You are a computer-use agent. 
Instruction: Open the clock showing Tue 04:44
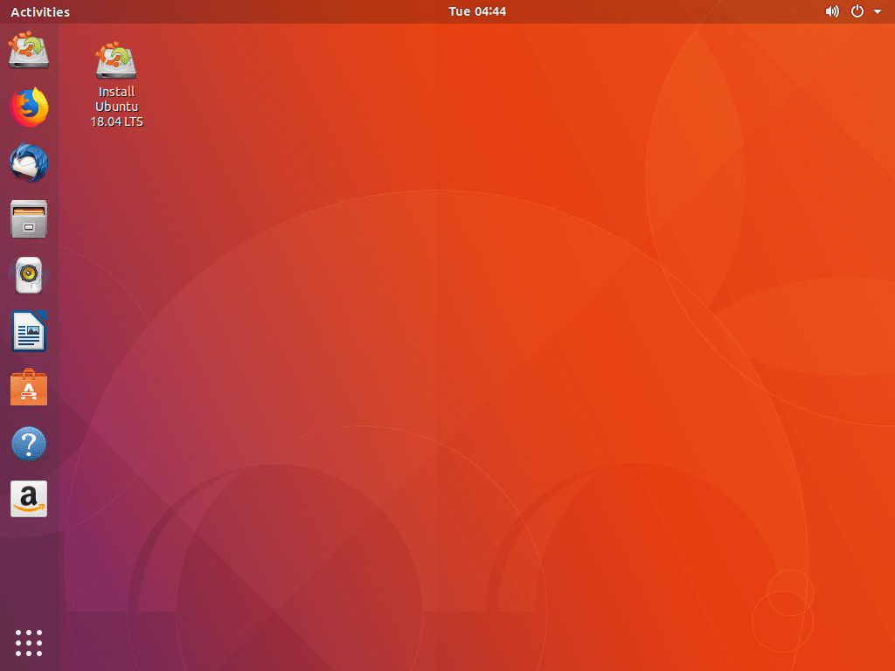pyautogui.click(x=477, y=11)
